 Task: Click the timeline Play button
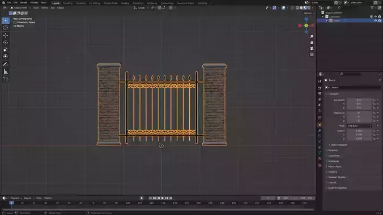click(163, 198)
